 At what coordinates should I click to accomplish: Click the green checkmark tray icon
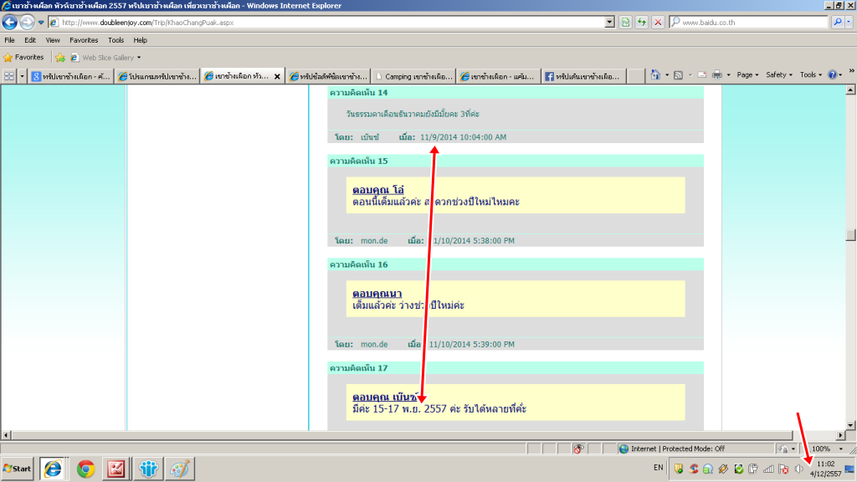738,469
